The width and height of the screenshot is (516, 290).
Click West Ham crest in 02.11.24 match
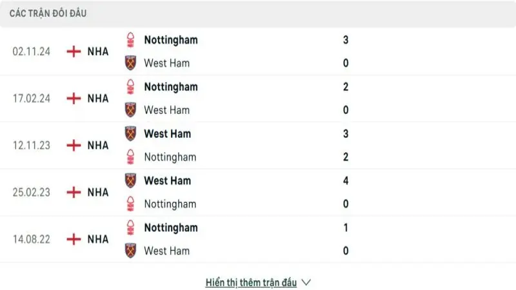pyautogui.click(x=131, y=63)
